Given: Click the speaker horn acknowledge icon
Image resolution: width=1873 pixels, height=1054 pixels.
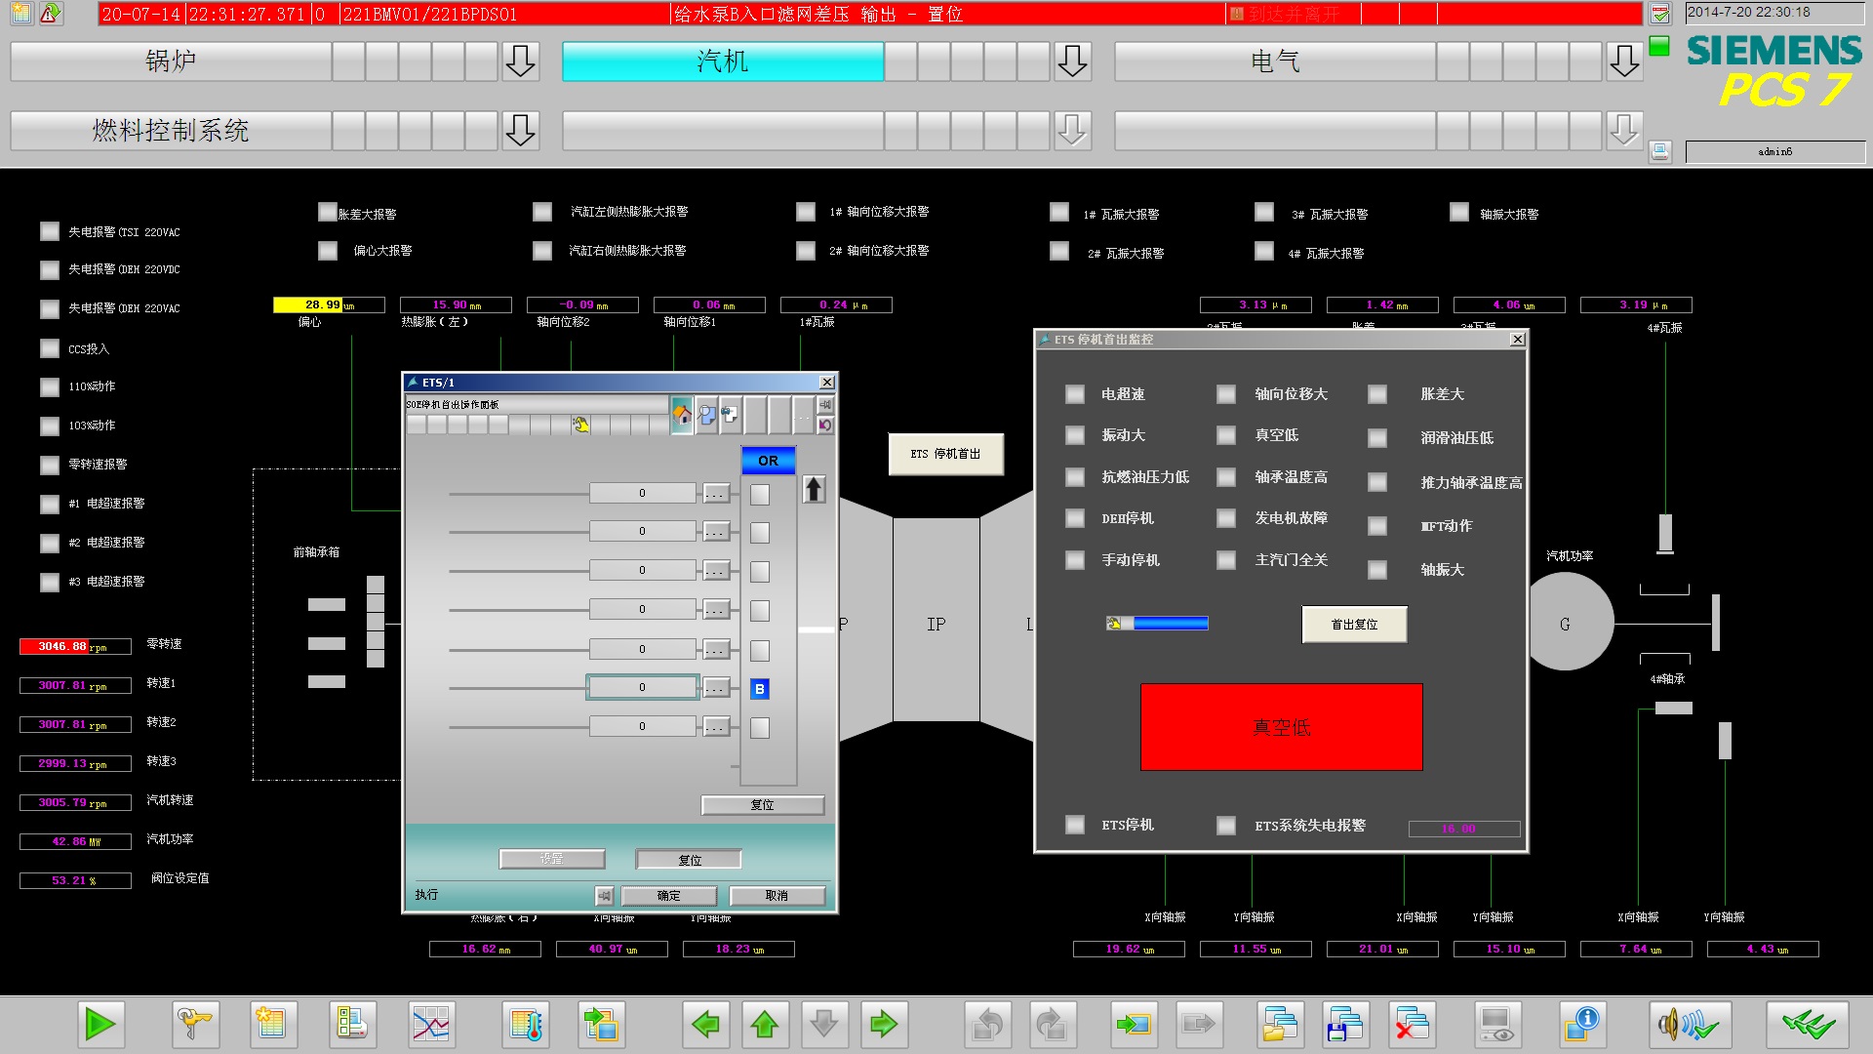Looking at the screenshot, I should (x=1690, y=1025).
